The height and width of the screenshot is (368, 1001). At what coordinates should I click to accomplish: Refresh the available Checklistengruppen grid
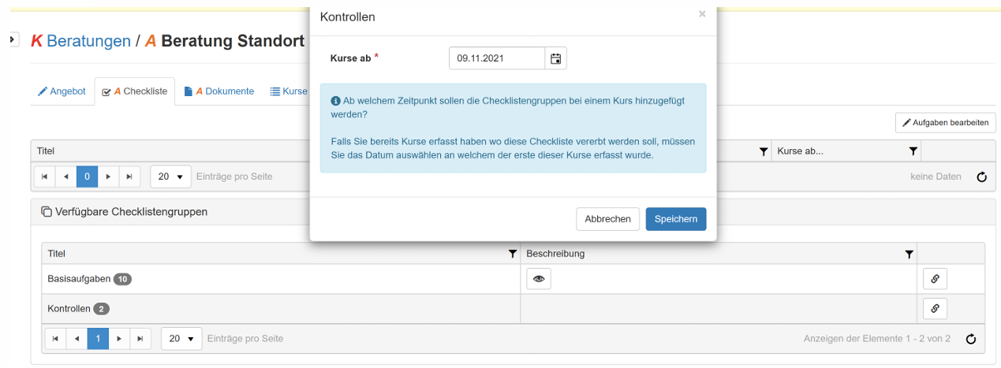tap(971, 339)
